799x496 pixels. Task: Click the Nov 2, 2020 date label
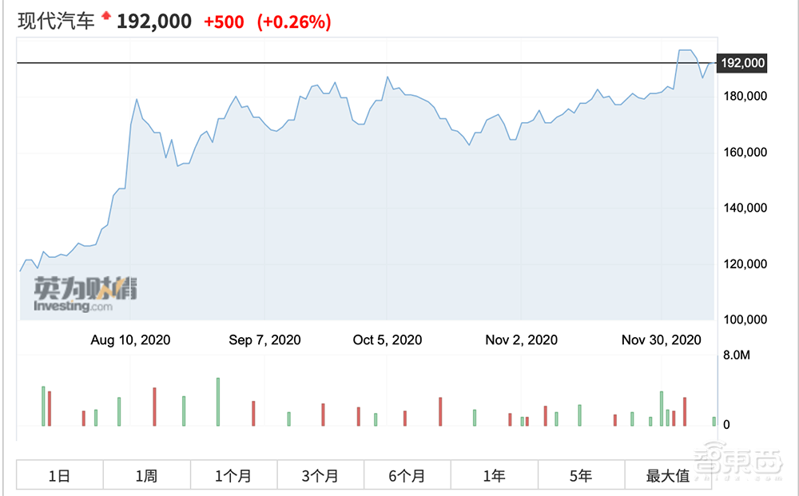tap(521, 340)
